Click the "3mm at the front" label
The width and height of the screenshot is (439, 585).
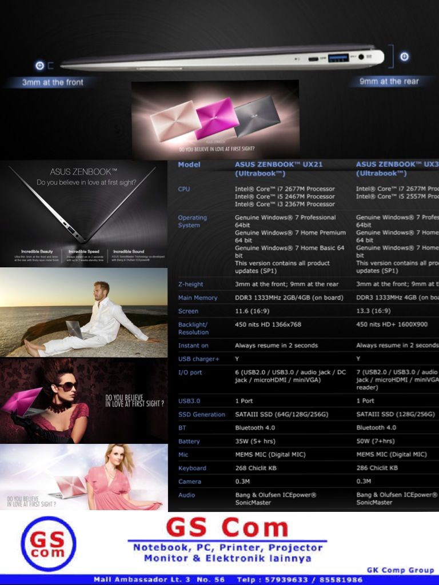pos(53,82)
